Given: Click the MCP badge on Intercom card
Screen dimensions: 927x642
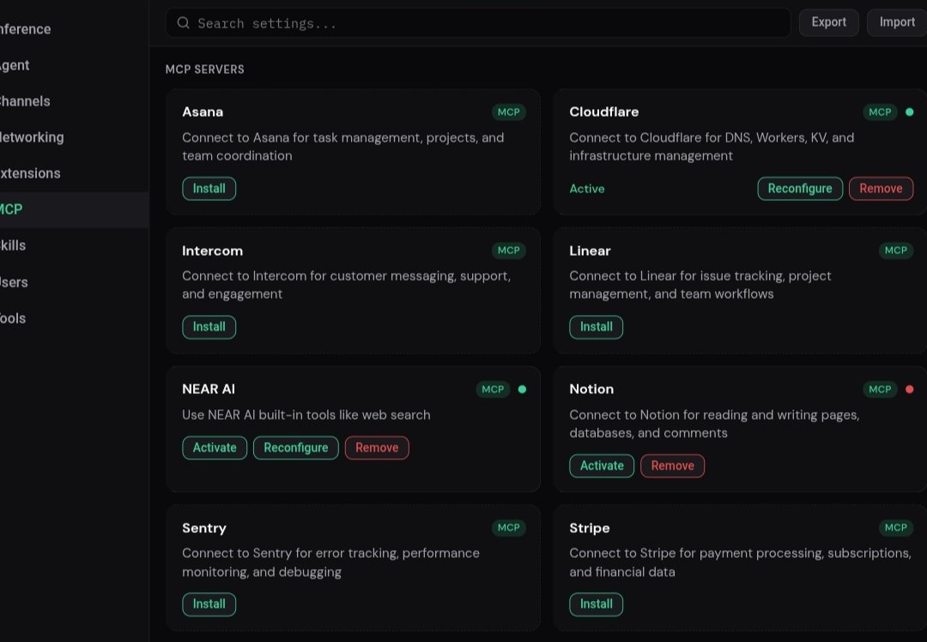Looking at the screenshot, I should [508, 250].
